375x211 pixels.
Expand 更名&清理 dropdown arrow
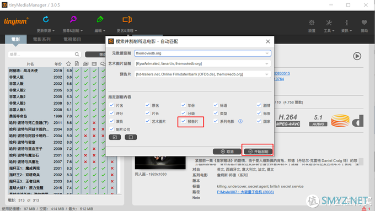click(x=136, y=31)
